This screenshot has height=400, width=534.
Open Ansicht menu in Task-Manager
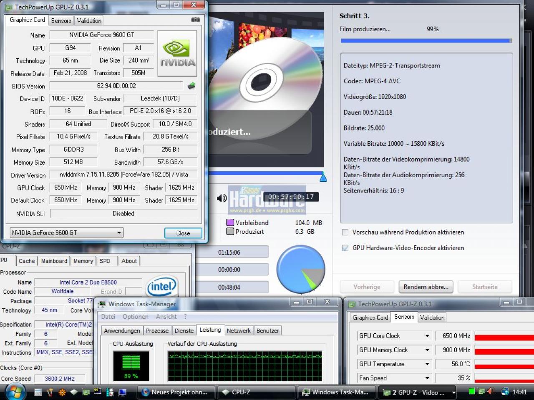pos(166,317)
